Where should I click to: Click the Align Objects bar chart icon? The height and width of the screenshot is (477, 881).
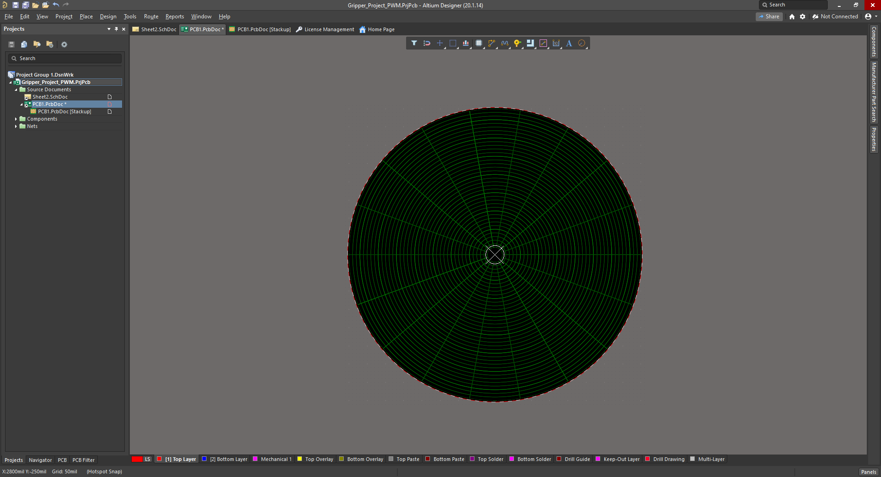(466, 43)
